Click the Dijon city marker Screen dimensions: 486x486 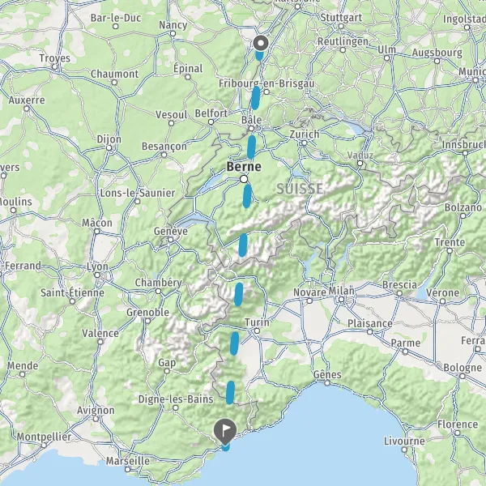(x=109, y=148)
